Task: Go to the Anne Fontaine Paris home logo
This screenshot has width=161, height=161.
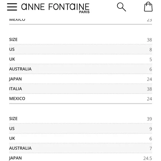Action: tap(55, 8)
